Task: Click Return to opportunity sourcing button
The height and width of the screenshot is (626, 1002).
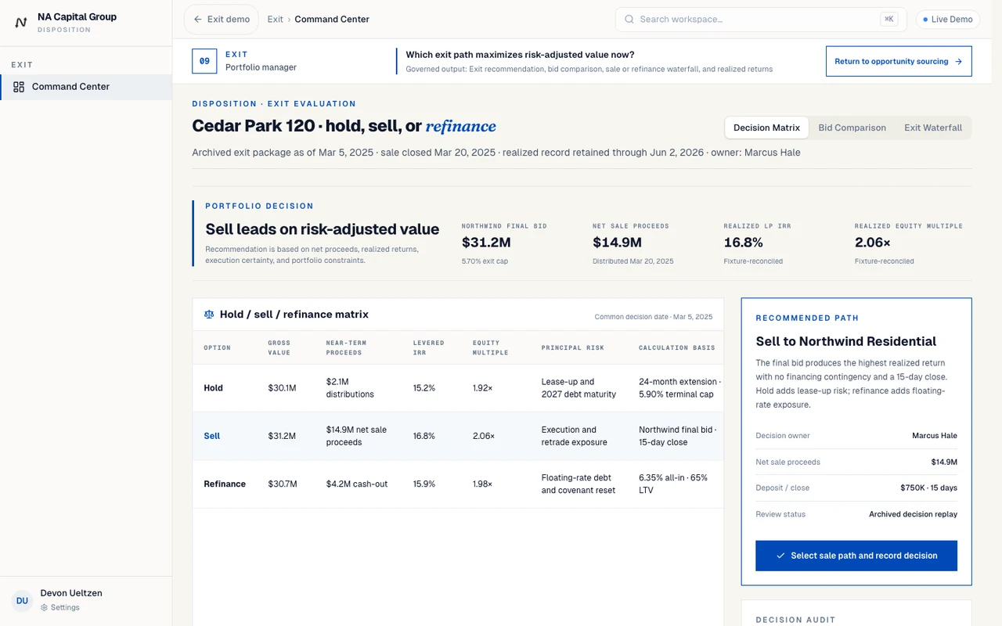Action: tap(899, 61)
